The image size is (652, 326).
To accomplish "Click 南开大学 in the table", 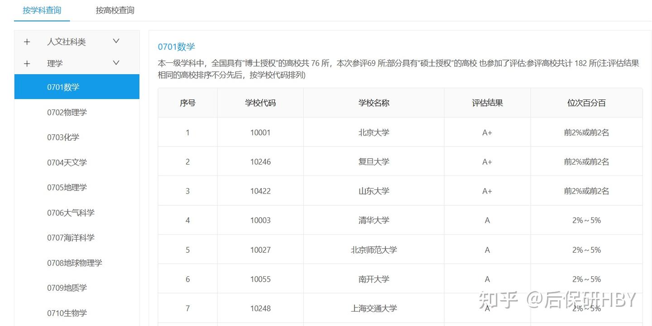I will [x=374, y=279].
